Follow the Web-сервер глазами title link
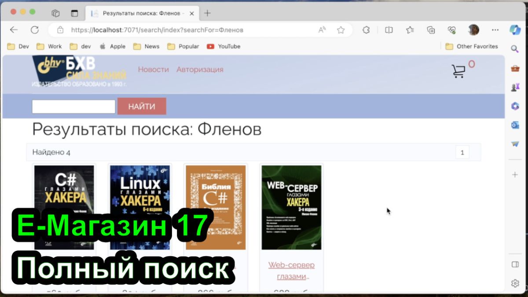 pos(291,271)
